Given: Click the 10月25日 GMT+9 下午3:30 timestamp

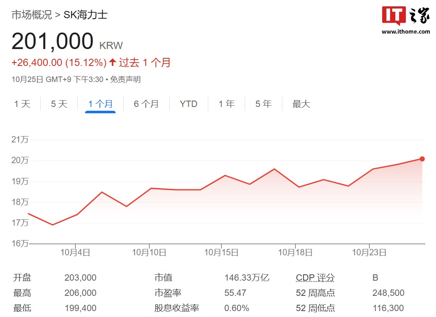Looking at the screenshot, I should (x=58, y=79).
